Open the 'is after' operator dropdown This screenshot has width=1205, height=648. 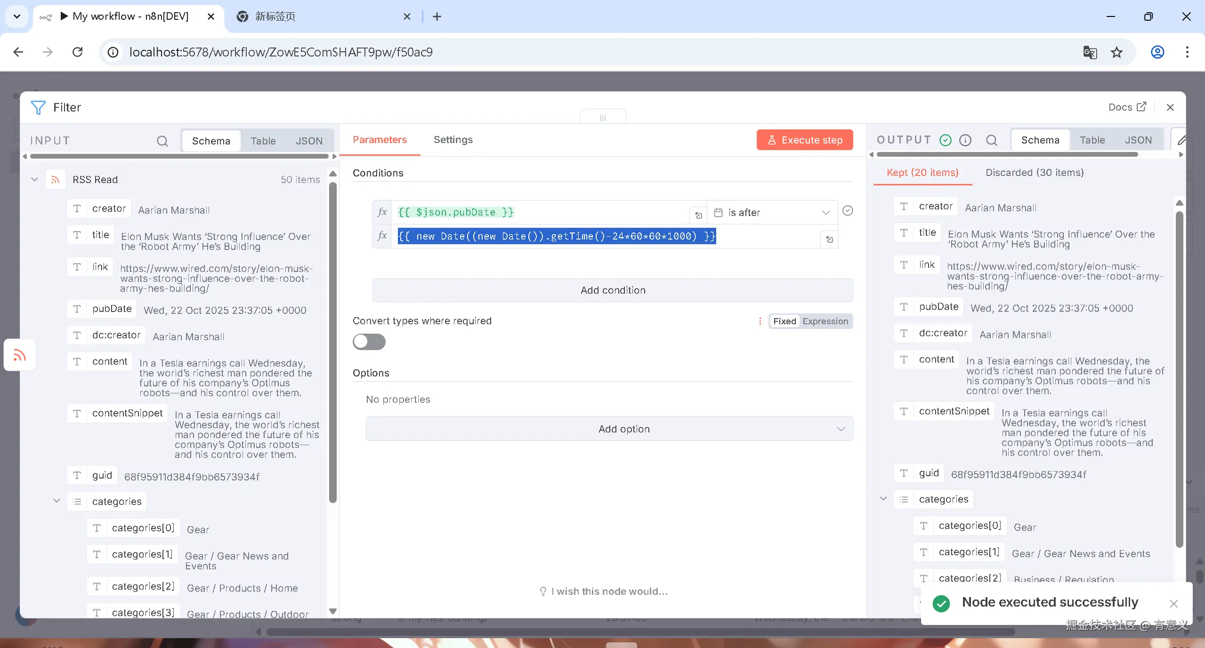pyautogui.click(x=772, y=213)
